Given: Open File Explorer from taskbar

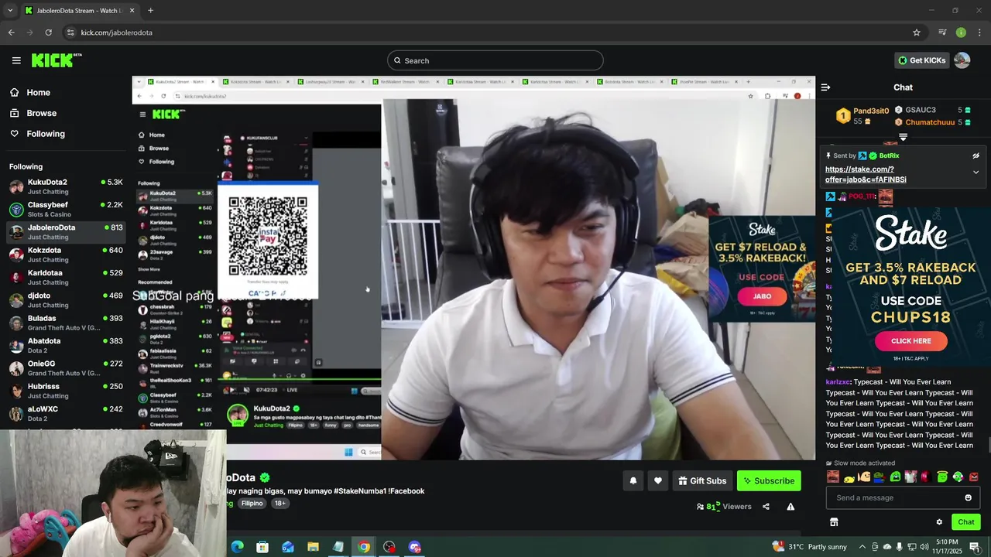Looking at the screenshot, I should pos(313,547).
